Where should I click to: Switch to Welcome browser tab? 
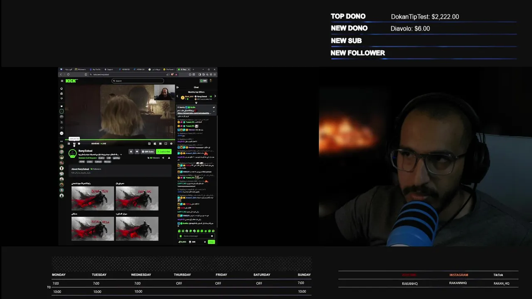coord(80,69)
